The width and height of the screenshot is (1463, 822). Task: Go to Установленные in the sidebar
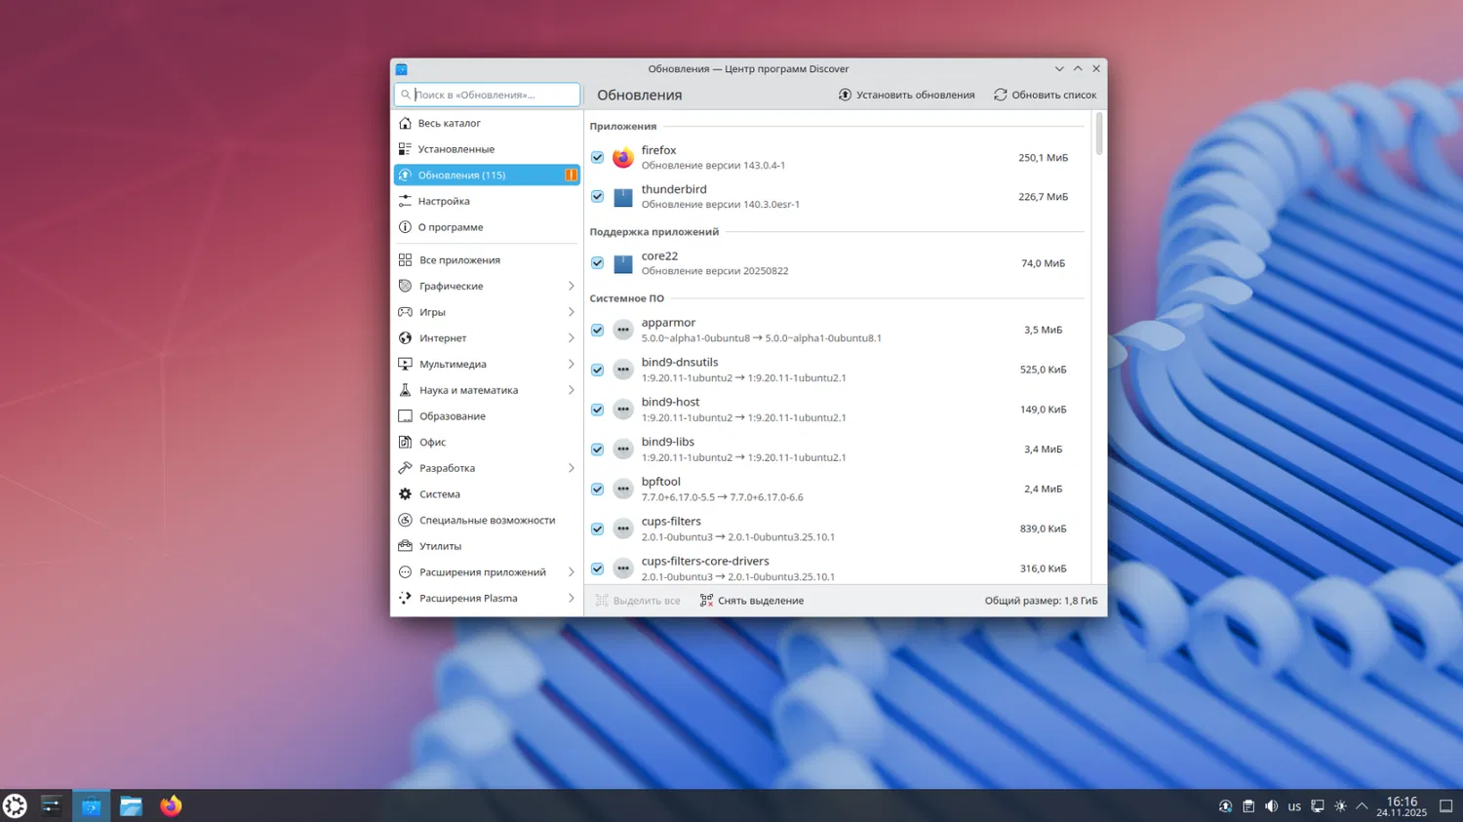[x=487, y=149]
